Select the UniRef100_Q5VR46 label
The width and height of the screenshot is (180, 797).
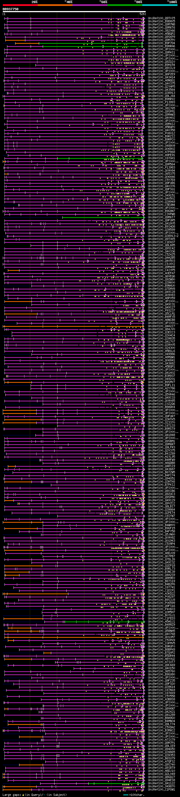[161, 395]
